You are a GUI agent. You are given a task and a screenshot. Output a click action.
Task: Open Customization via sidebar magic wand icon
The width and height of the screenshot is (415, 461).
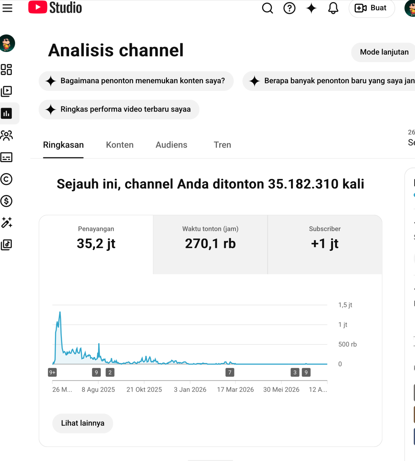7,223
